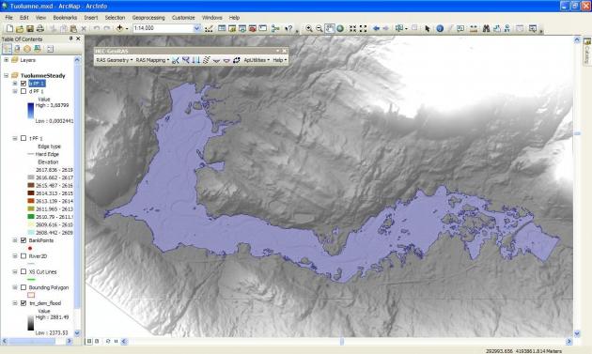
Task: Click the Bounding Polygon symbol swatch
Action: click(31, 295)
